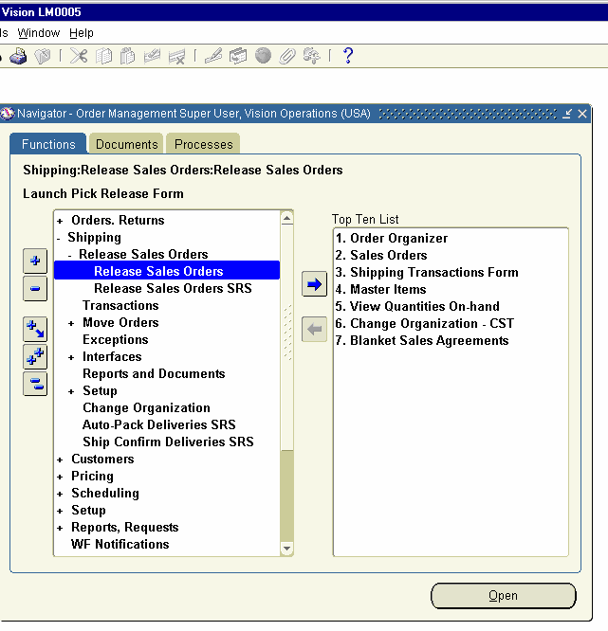The width and height of the screenshot is (608, 631).
Task: Switch to the Documents tab
Action: [126, 144]
